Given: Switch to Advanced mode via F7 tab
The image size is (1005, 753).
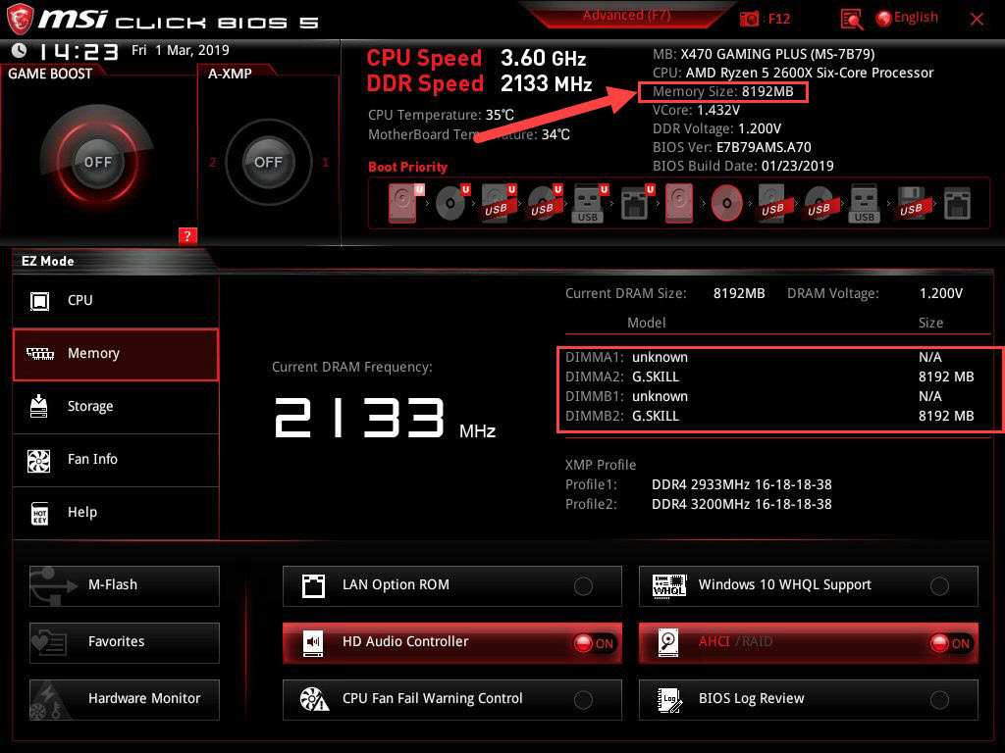Looking at the screenshot, I should point(625,15).
